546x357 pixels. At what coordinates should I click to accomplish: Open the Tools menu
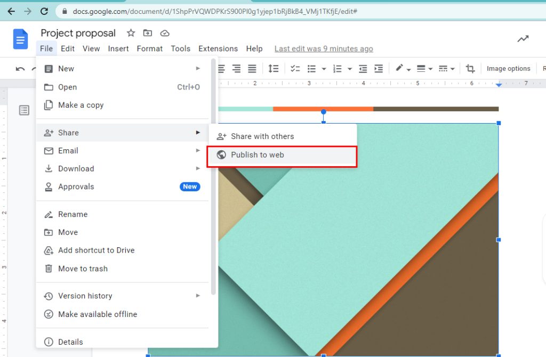click(x=180, y=48)
